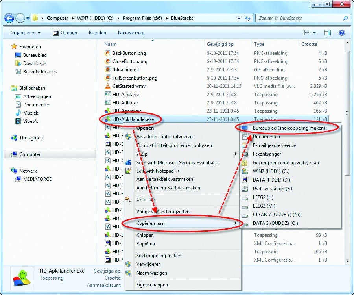Screen dimensions: 354x295
Task: Choose Vorige versies terugzetten
Action: (163, 212)
